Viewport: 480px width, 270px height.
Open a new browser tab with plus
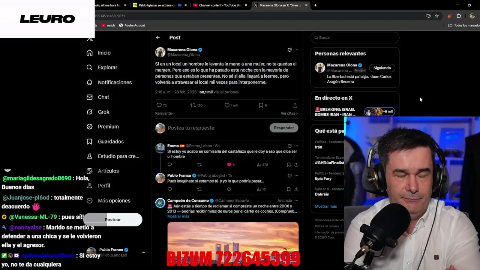coord(315,5)
